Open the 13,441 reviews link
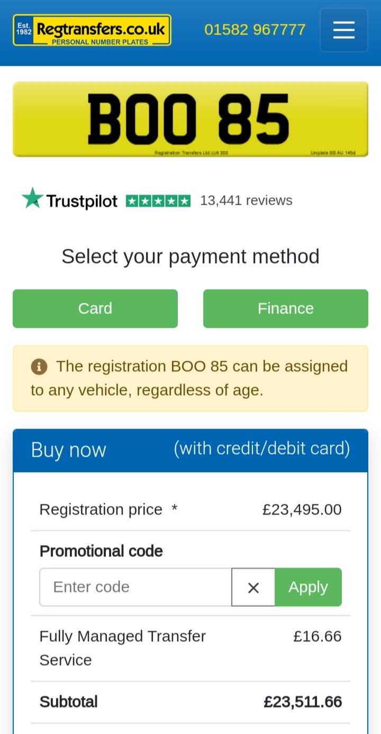The image size is (381, 734). pyautogui.click(x=246, y=200)
